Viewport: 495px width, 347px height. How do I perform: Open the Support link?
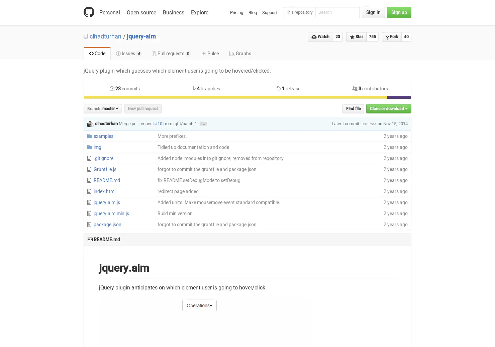click(270, 12)
